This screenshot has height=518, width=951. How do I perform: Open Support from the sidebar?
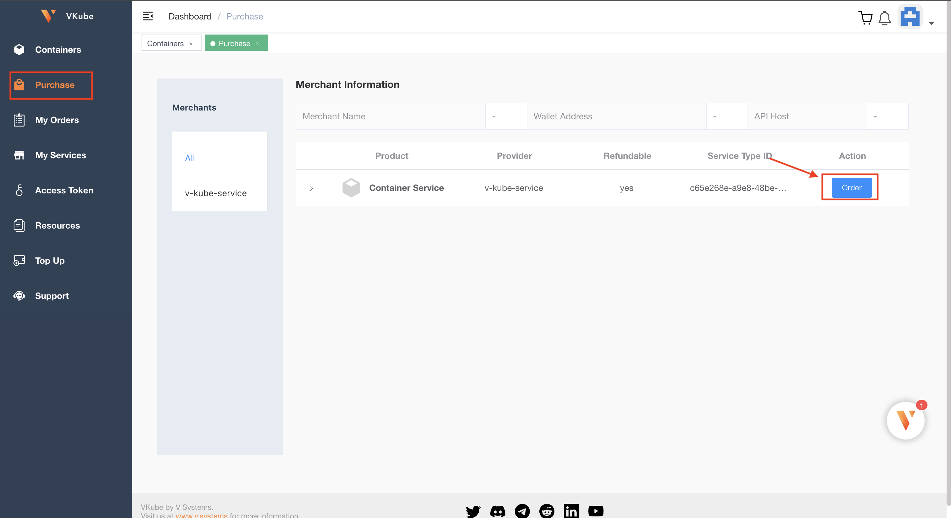point(52,296)
